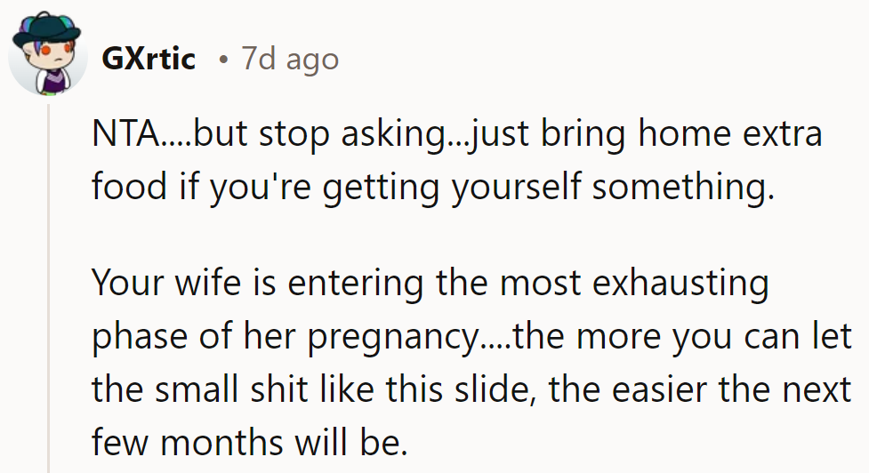This screenshot has width=869, height=473.
Task: Click the dot separator before the timestamp
Action: pyautogui.click(x=222, y=59)
